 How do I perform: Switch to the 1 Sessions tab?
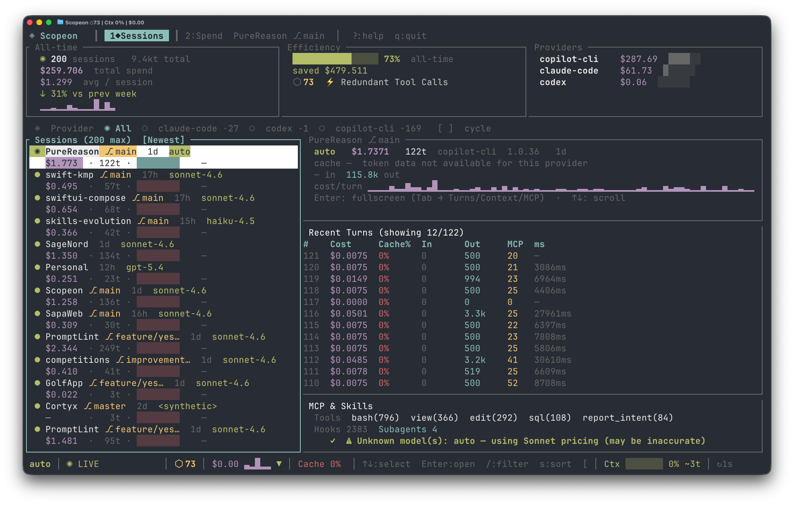click(137, 36)
